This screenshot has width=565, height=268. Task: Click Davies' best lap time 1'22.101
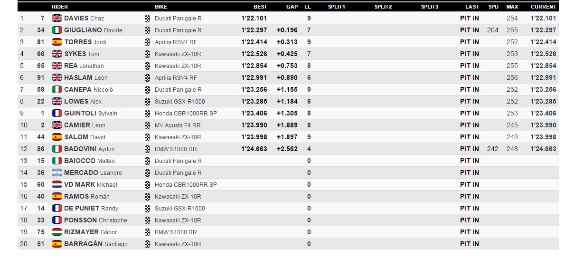254,18
